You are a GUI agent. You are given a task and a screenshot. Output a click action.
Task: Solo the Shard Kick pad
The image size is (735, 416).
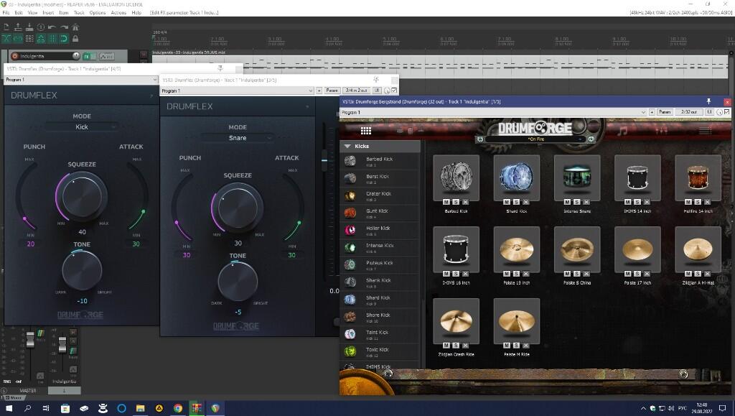coord(516,202)
